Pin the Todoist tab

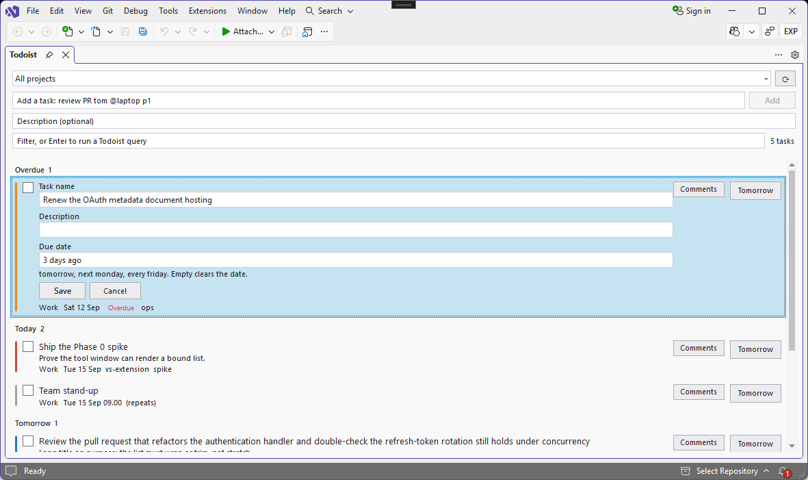[x=49, y=55]
